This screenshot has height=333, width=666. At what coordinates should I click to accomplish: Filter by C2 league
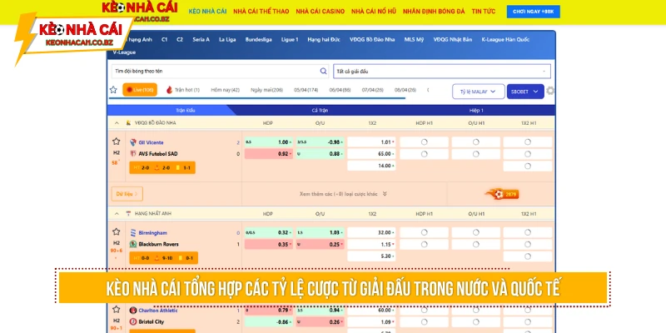pyautogui.click(x=180, y=39)
